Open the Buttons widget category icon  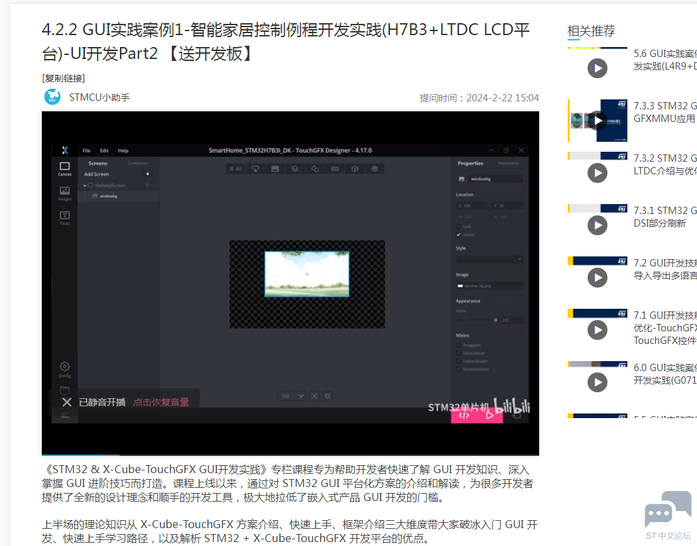pyautogui.click(x=255, y=169)
